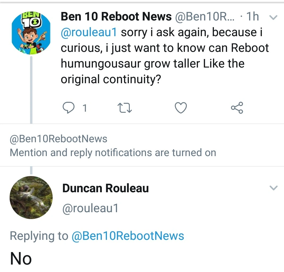Click the 'No' reply text
The image size is (284, 272).
point(21,259)
